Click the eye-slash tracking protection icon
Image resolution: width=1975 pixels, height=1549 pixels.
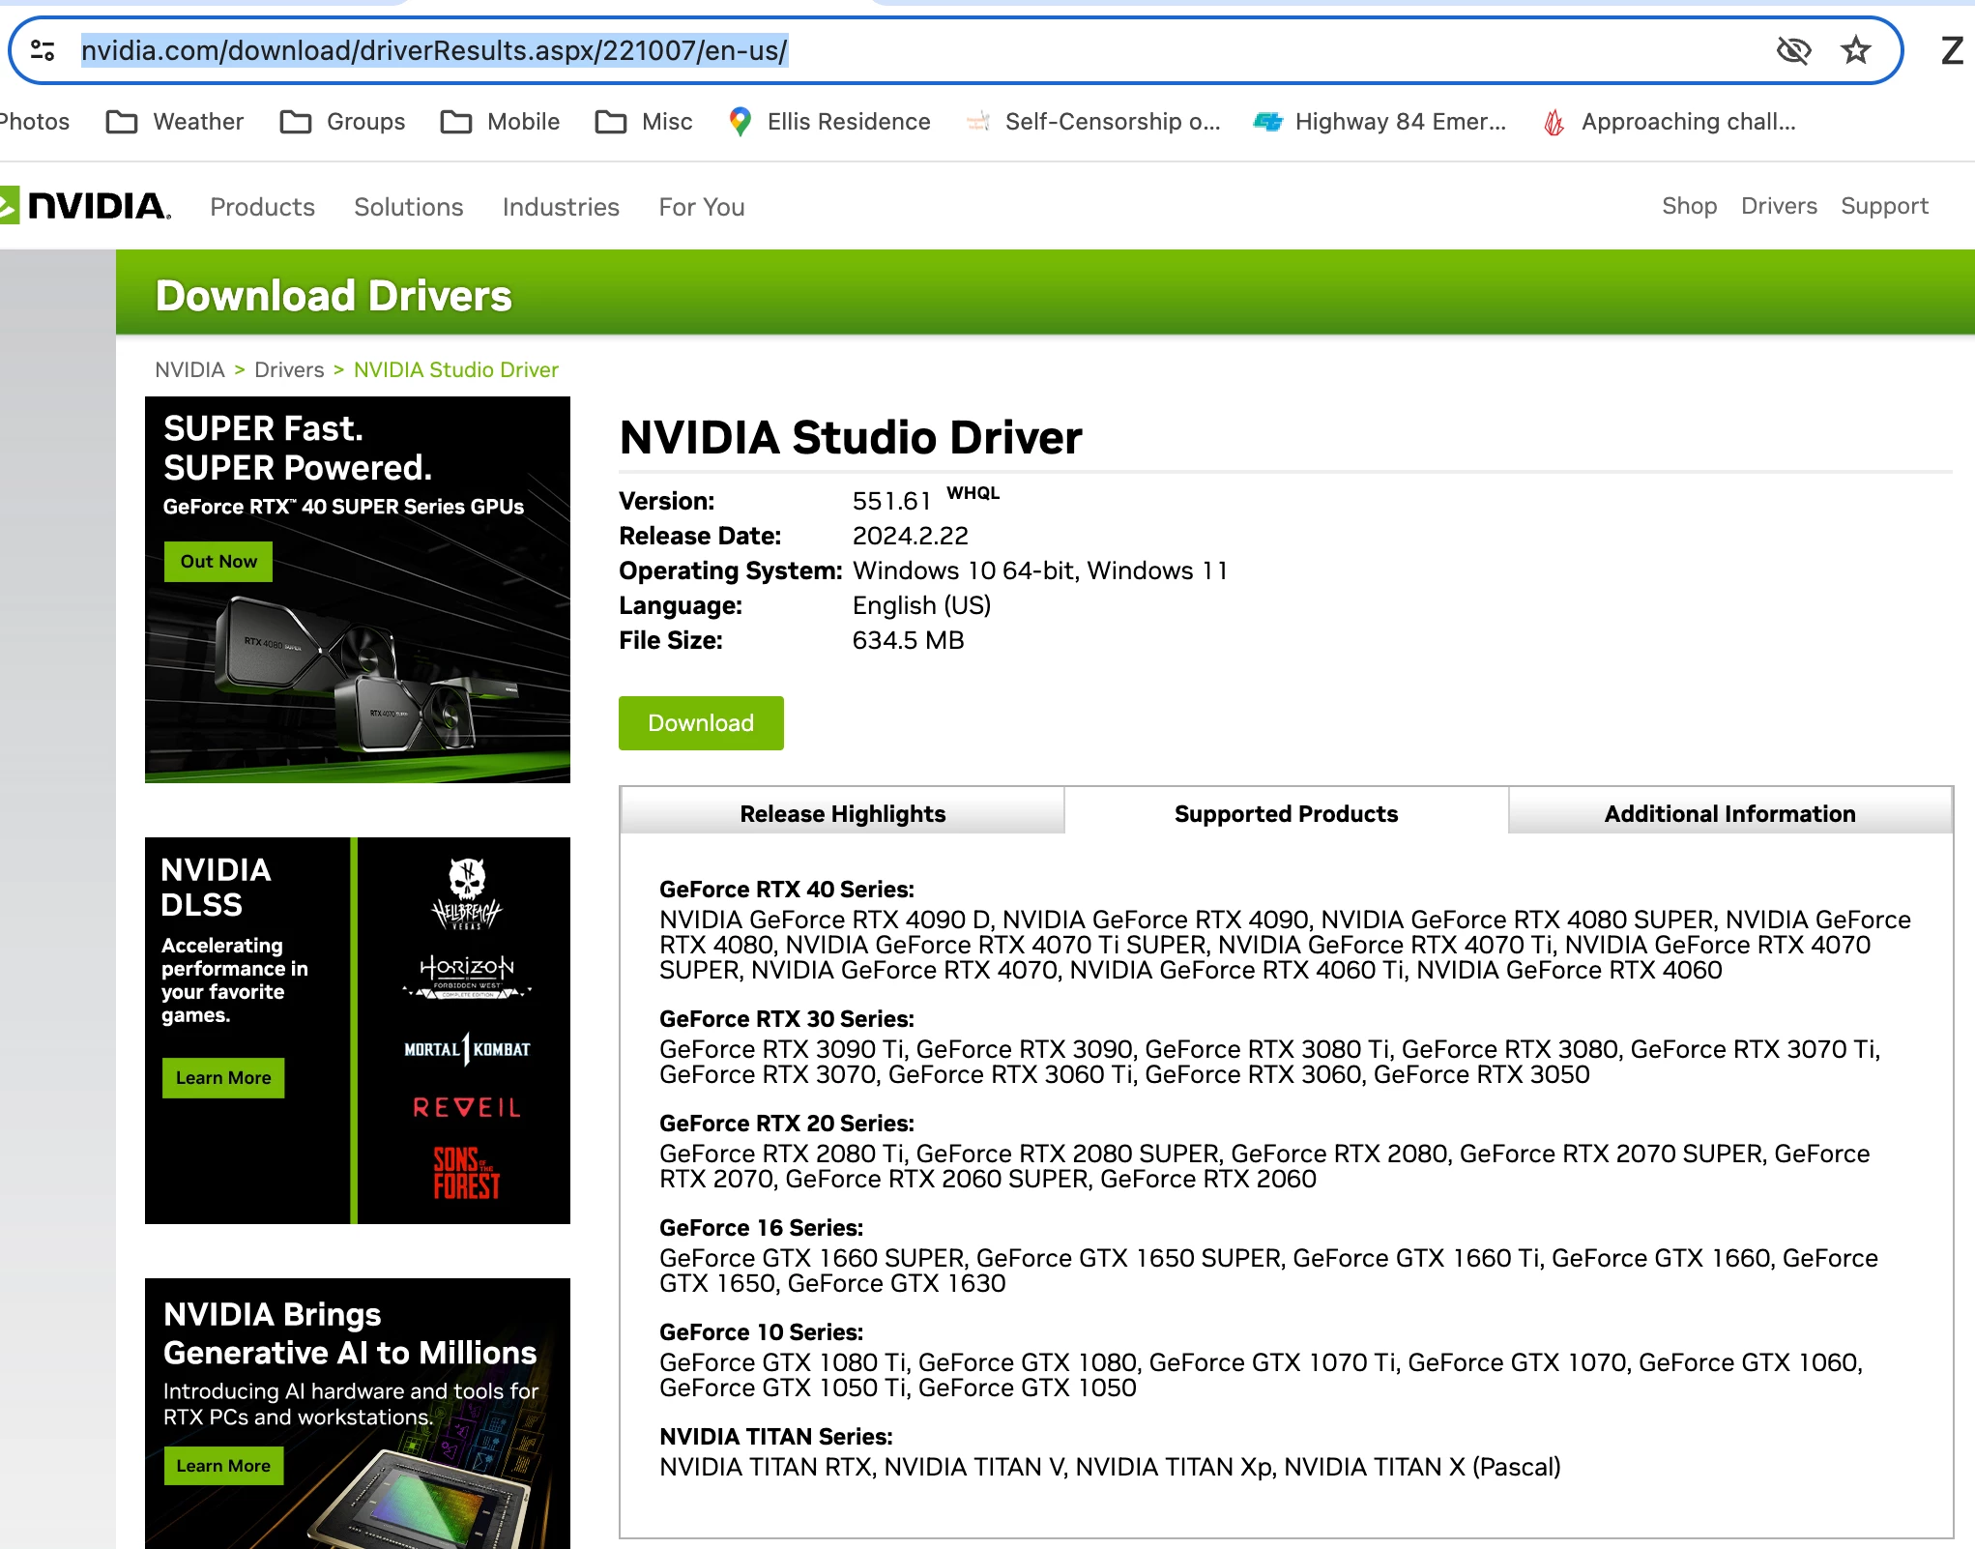(x=1793, y=50)
